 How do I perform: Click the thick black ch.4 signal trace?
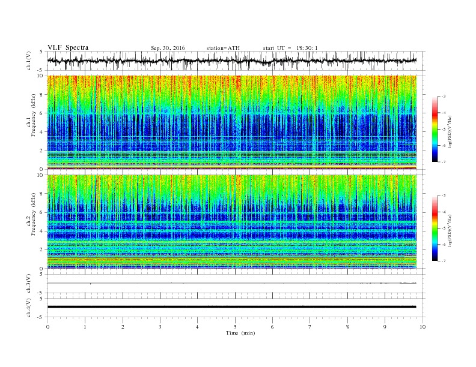pyautogui.click(x=232, y=307)
